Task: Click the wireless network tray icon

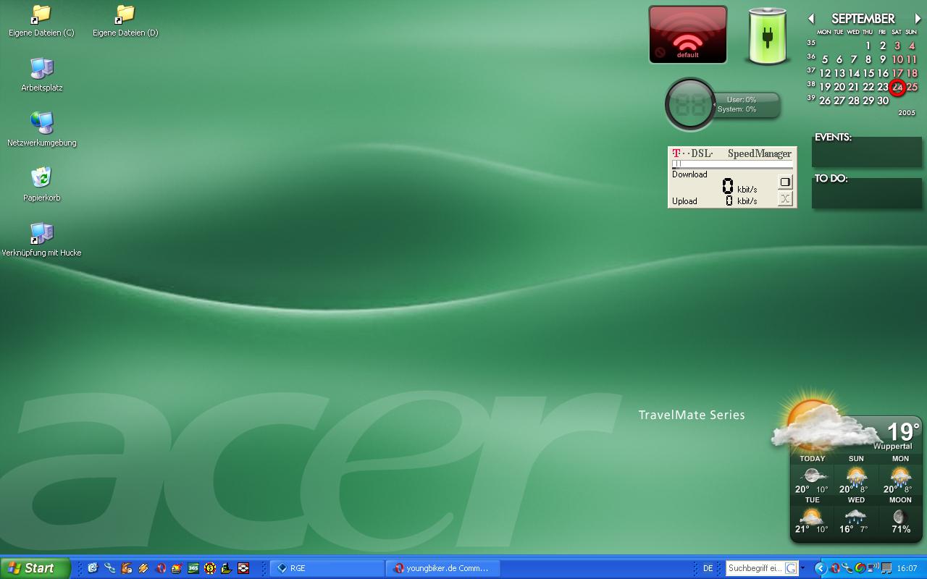Action: coord(873,567)
